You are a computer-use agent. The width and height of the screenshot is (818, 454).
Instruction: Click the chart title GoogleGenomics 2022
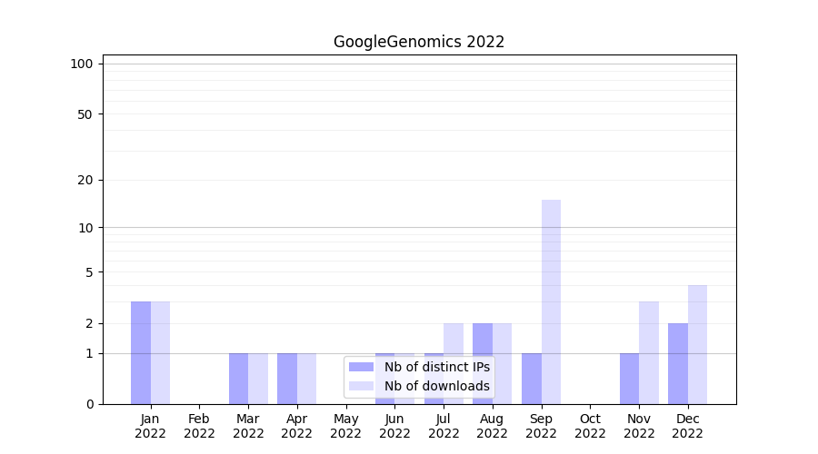tap(418, 42)
